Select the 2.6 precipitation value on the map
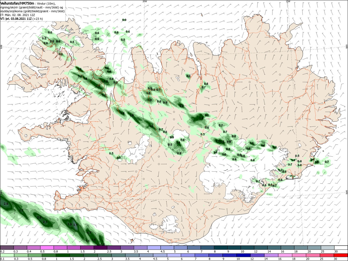348x261 pixels. [x=6, y=204]
